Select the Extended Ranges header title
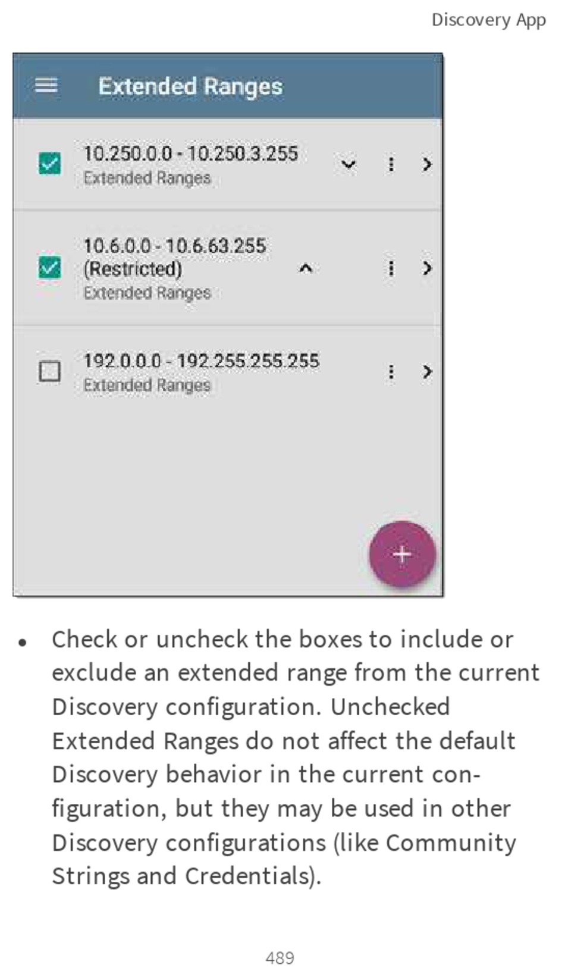The width and height of the screenshot is (565, 977). pyautogui.click(x=190, y=87)
